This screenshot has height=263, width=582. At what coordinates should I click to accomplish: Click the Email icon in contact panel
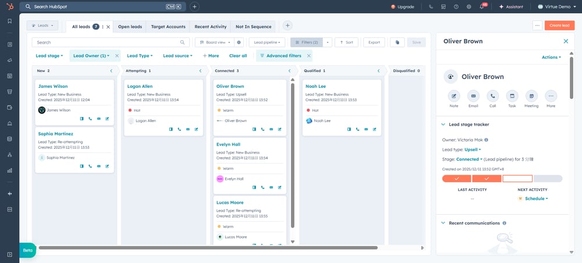(474, 96)
